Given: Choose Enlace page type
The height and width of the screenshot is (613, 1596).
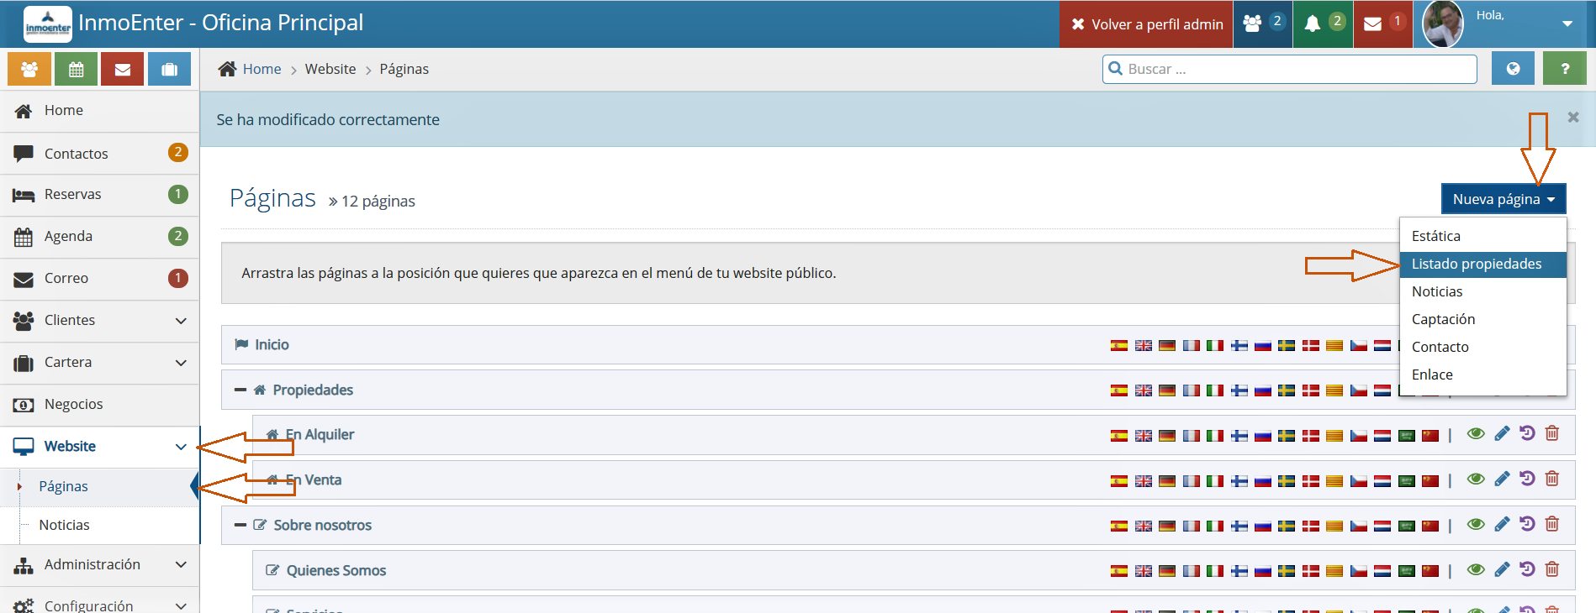Looking at the screenshot, I should point(1482,375).
